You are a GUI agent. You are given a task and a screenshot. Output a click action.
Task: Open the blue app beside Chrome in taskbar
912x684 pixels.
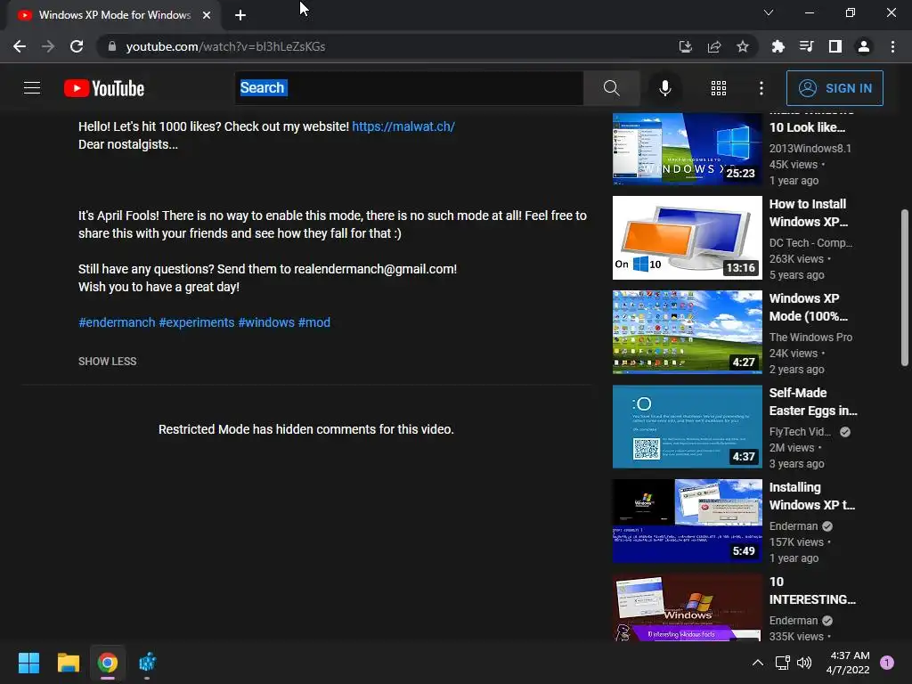pos(147,663)
